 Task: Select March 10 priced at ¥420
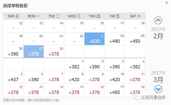tap(115, 77)
